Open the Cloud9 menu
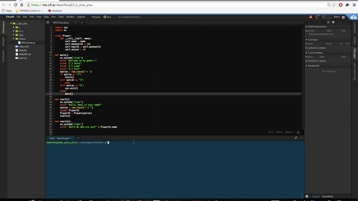This screenshot has height=201, width=358. tap(10, 17)
